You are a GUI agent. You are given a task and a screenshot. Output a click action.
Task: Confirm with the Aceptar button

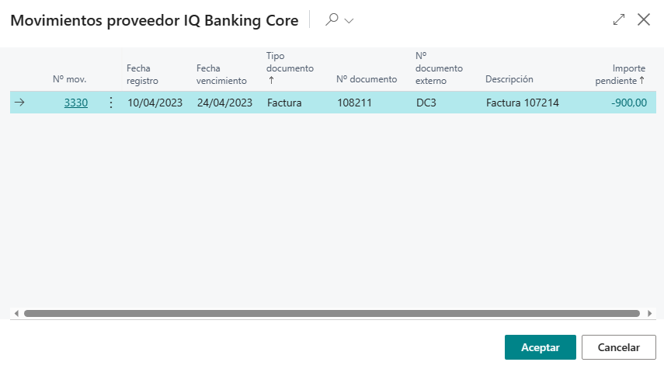click(x=540, y=347)
